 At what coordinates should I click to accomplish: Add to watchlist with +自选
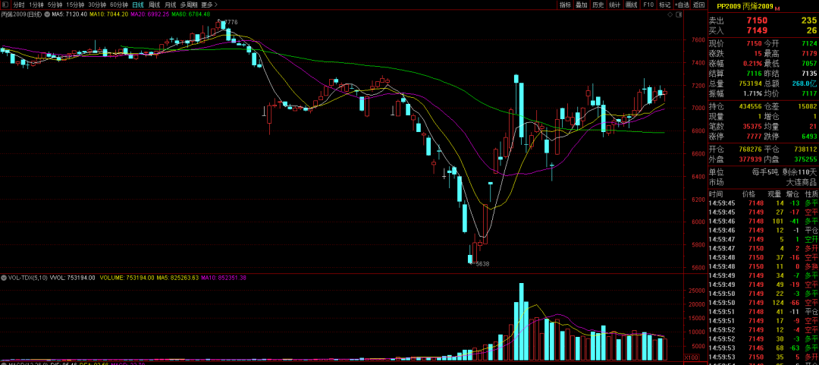pyautogui.click(x=682, y=5)
